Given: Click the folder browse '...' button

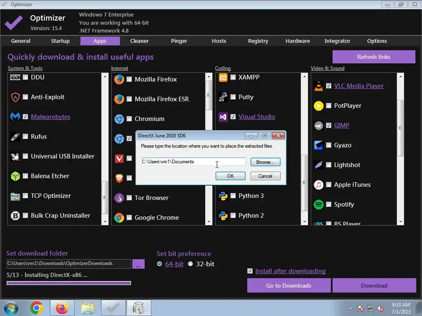Looking at the screenshot, I should (x=138, y=264).
